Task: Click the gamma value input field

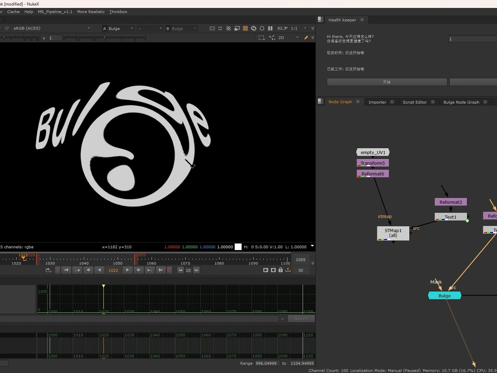Action: [x=55, y=38]
